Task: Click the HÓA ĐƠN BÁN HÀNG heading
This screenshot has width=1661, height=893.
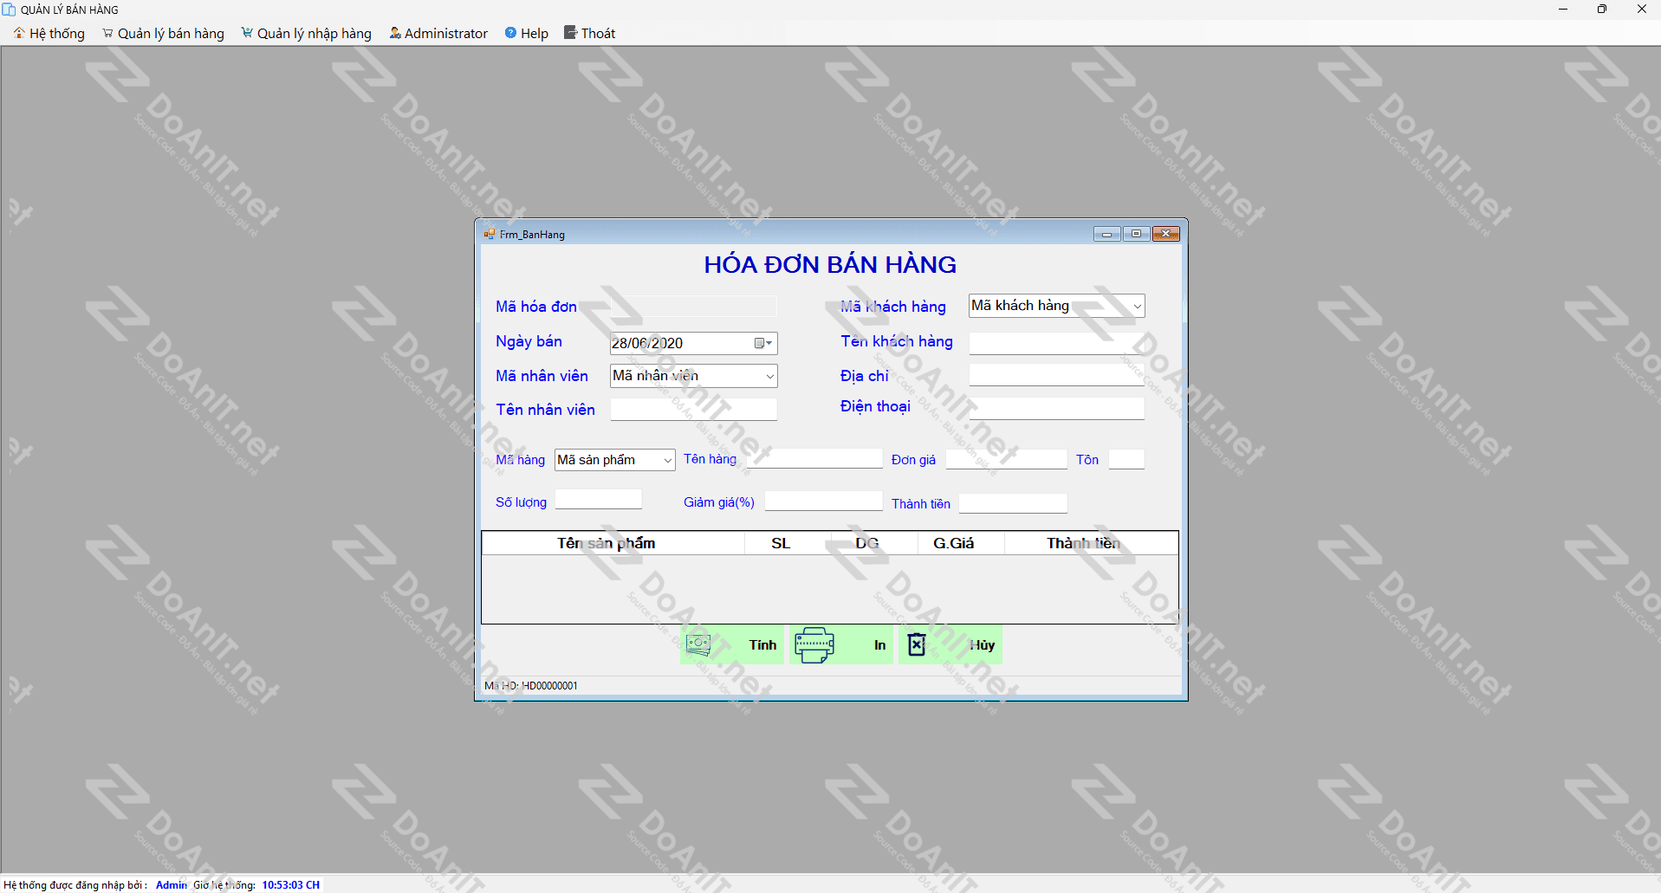Action: (830, 265)
